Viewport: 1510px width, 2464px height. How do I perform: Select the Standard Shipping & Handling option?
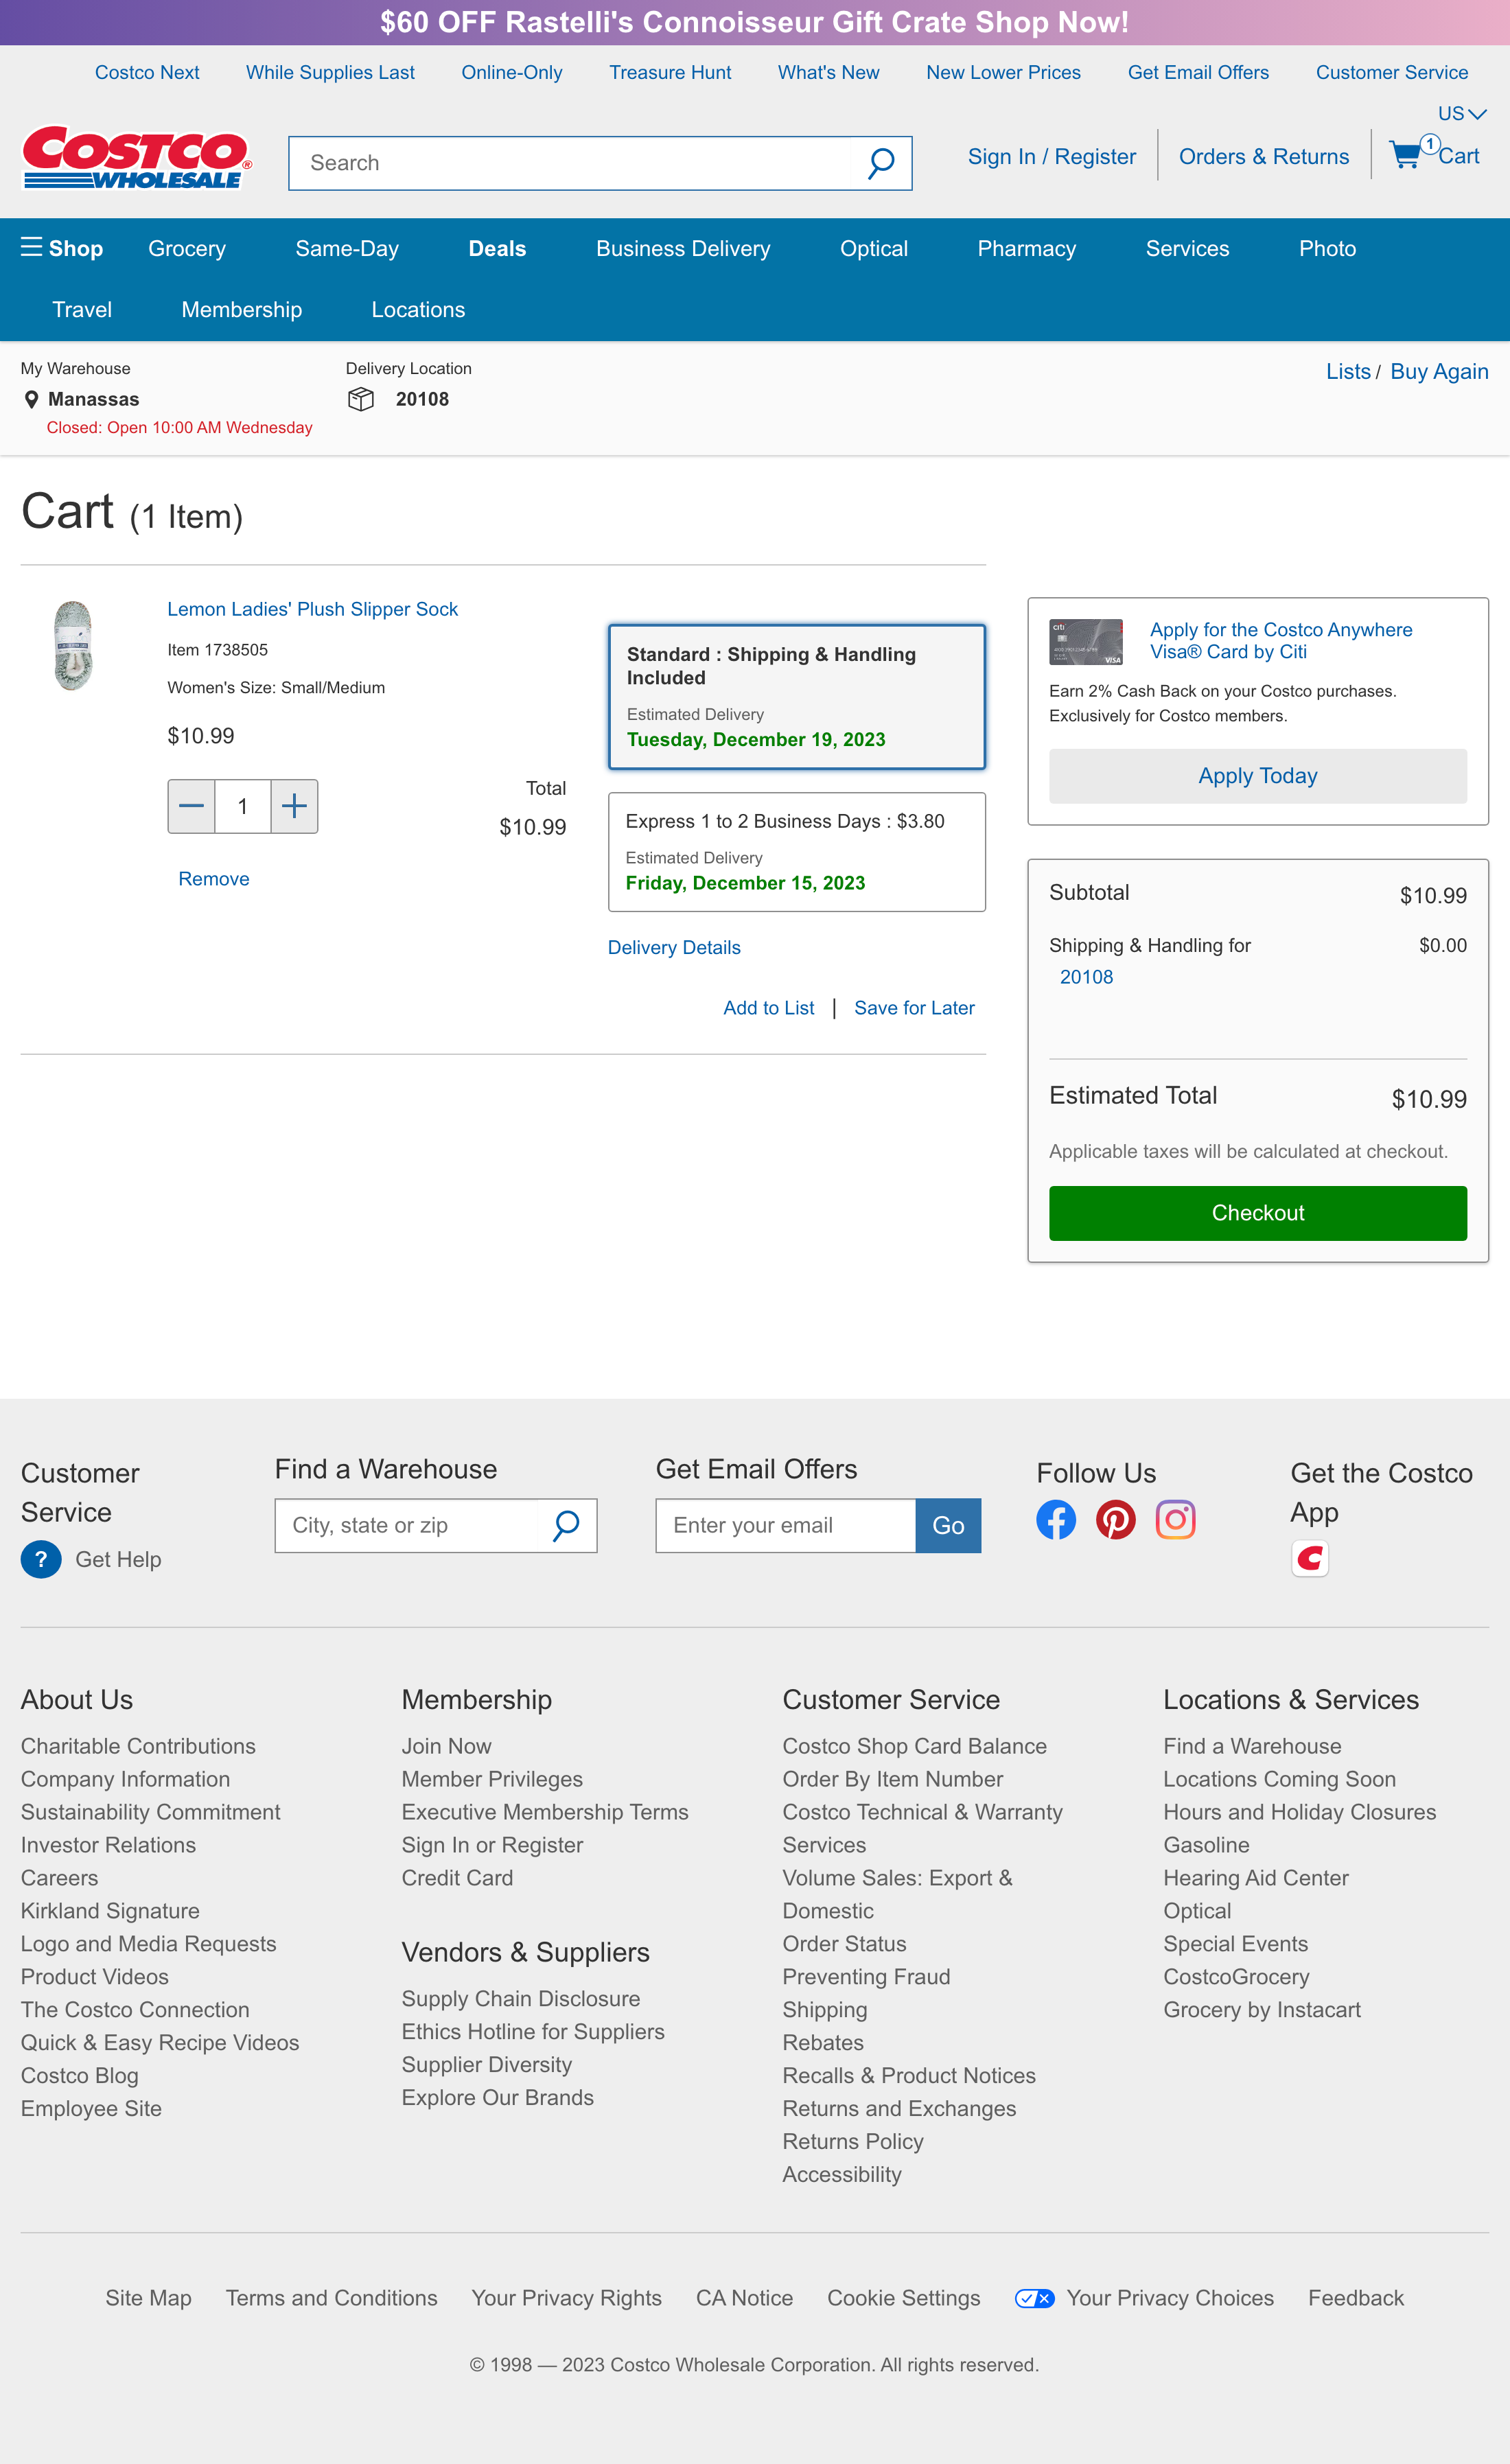pos(796,696)
